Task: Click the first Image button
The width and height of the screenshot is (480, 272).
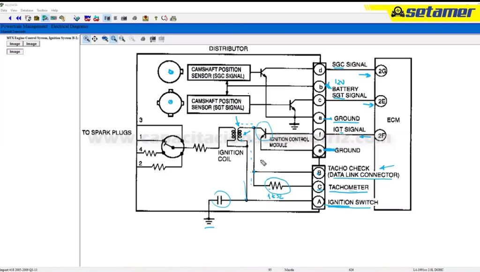Action: click(15, 44)
